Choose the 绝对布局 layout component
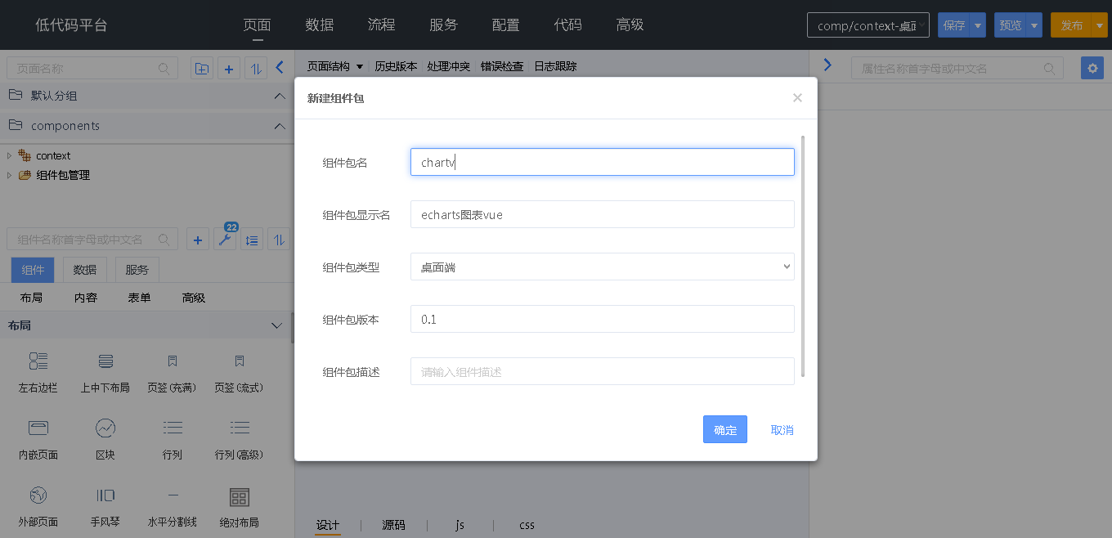Viewport: 1112px width, 538px height. [239, 497]
